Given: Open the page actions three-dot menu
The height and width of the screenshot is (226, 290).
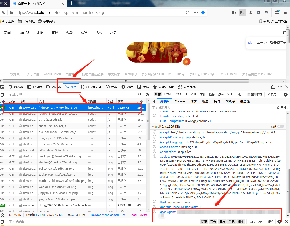Looking at the screenshot, I should (196, 12).
